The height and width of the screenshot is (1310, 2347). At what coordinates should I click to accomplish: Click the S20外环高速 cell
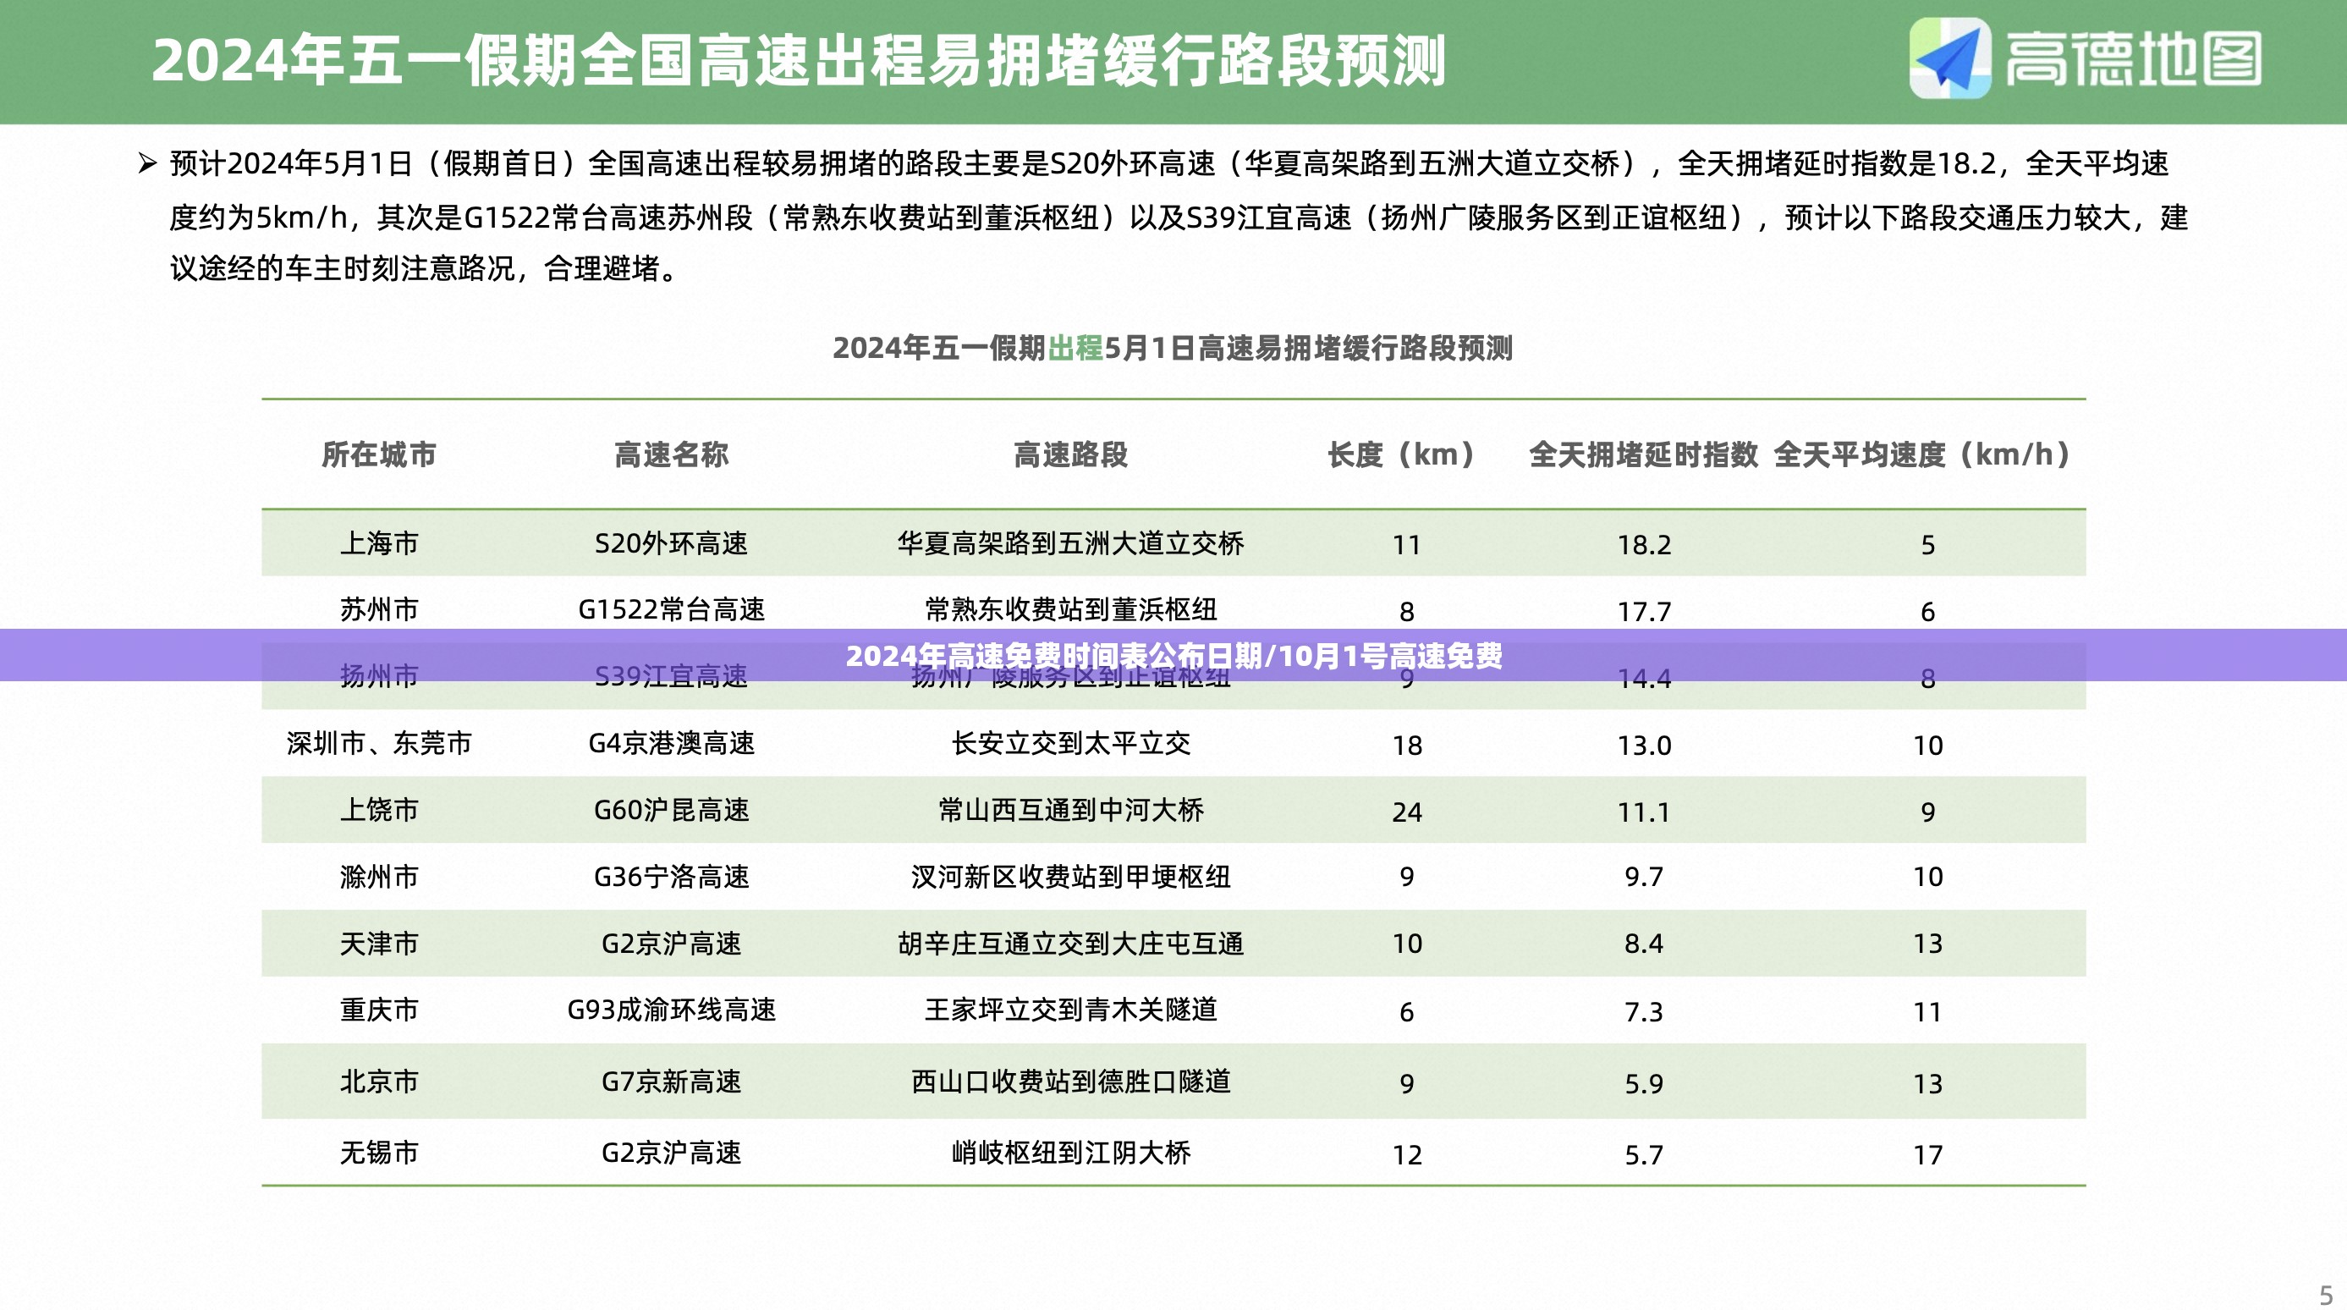click(x=672, y=544)
